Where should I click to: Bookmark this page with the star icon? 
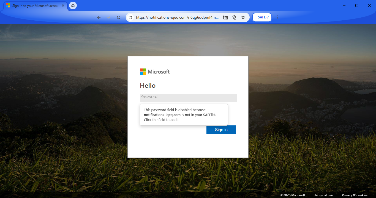point(243,17)
